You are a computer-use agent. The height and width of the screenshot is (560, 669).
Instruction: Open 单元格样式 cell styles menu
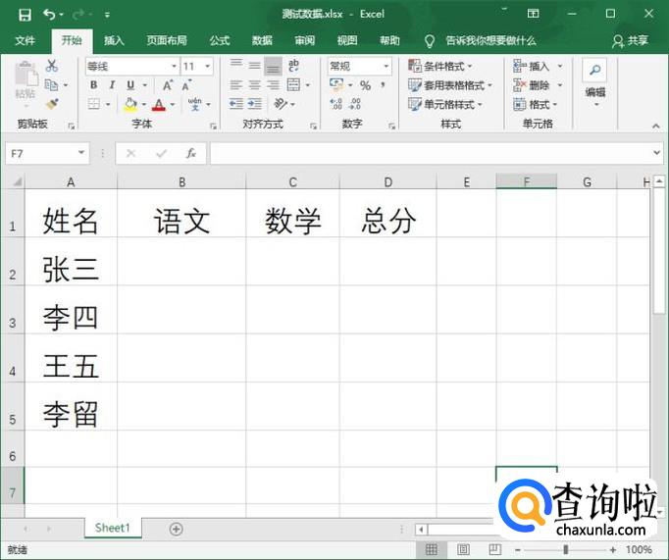pos(445,104)
